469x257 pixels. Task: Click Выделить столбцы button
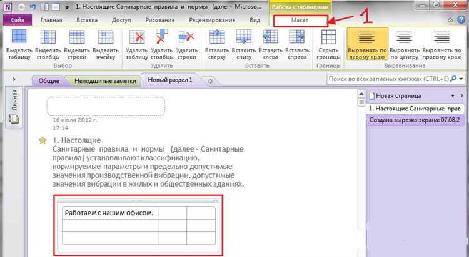pos(48,45)
